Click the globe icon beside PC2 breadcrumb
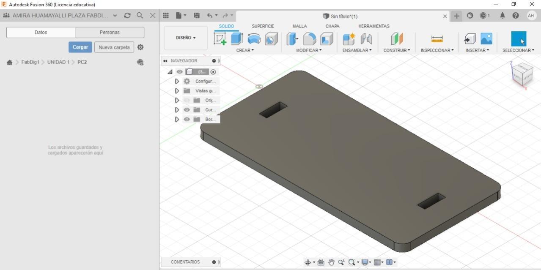This screenshot has width=541, height=270. (140, 63)
